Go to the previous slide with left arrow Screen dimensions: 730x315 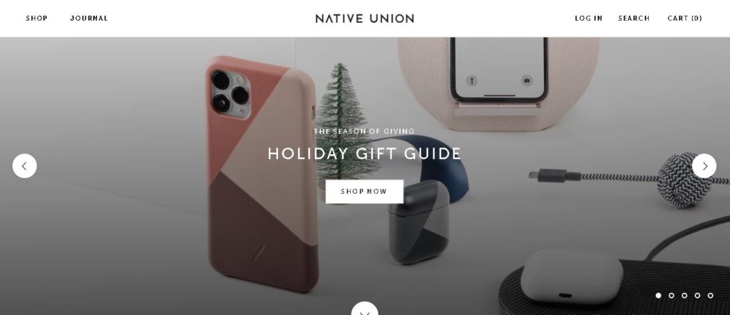click(x=24, y=165)
